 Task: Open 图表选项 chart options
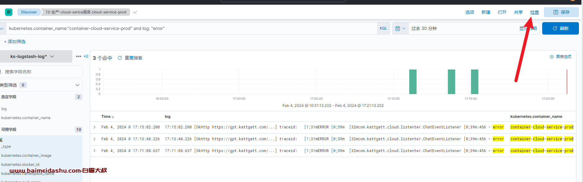click(561, 57)
